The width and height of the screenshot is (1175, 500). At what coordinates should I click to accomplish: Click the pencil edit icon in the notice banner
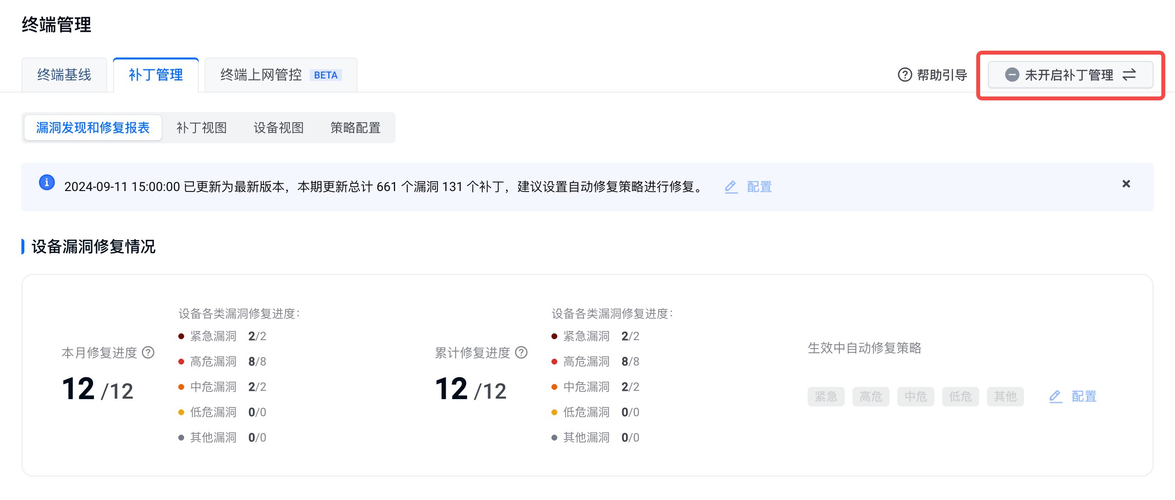click(731, 187)
